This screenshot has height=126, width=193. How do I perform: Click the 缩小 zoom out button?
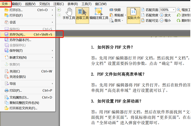click(x=165, y=20)
